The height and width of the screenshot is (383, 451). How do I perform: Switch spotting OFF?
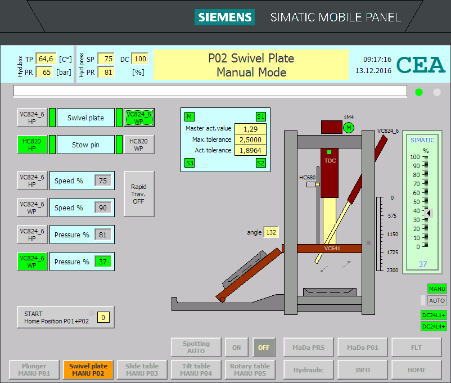click(x=264, y=348)
